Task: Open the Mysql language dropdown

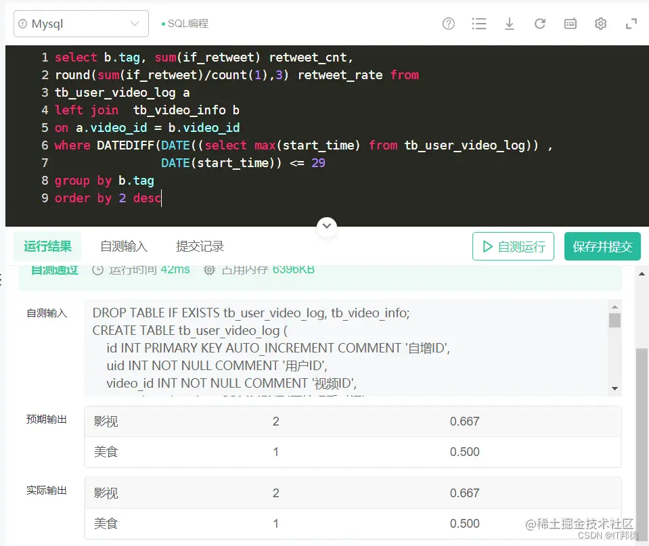Action: (81, 24)
